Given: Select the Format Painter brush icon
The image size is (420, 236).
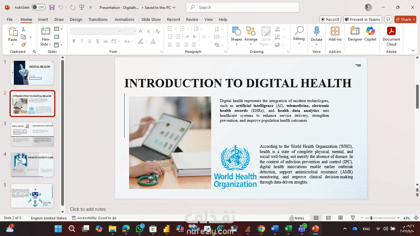Looking at the screenshot, I should (23, 45).
